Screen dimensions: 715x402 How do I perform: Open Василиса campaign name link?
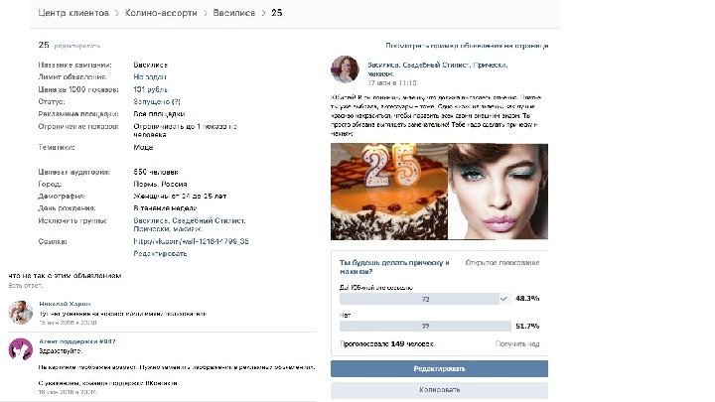151,65
